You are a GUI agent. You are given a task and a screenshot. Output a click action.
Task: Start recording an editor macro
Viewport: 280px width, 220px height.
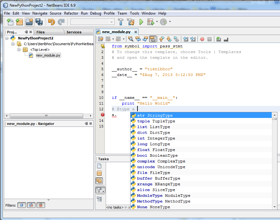pos(202,39)
